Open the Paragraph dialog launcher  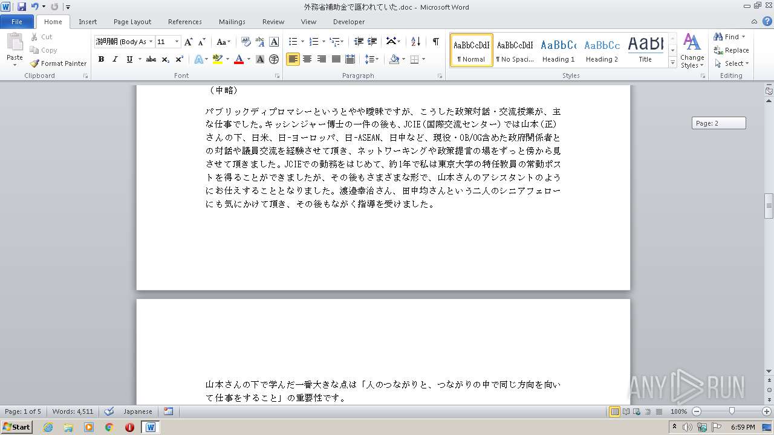(441, 76)
